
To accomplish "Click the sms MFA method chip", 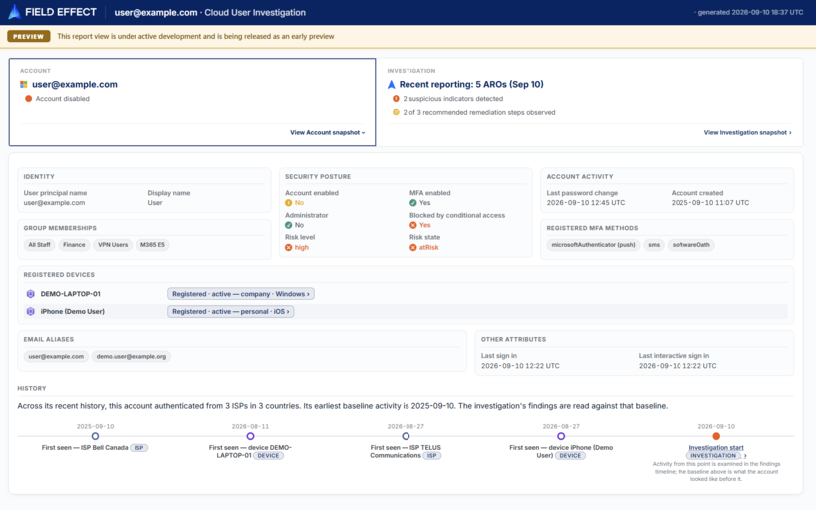I will [x=654, y=245].
